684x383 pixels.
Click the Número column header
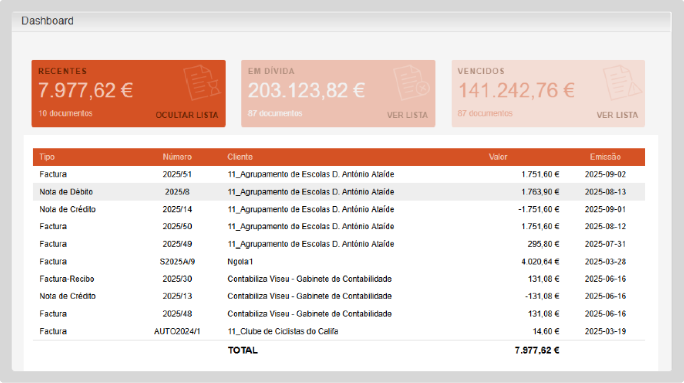point(177,157)
